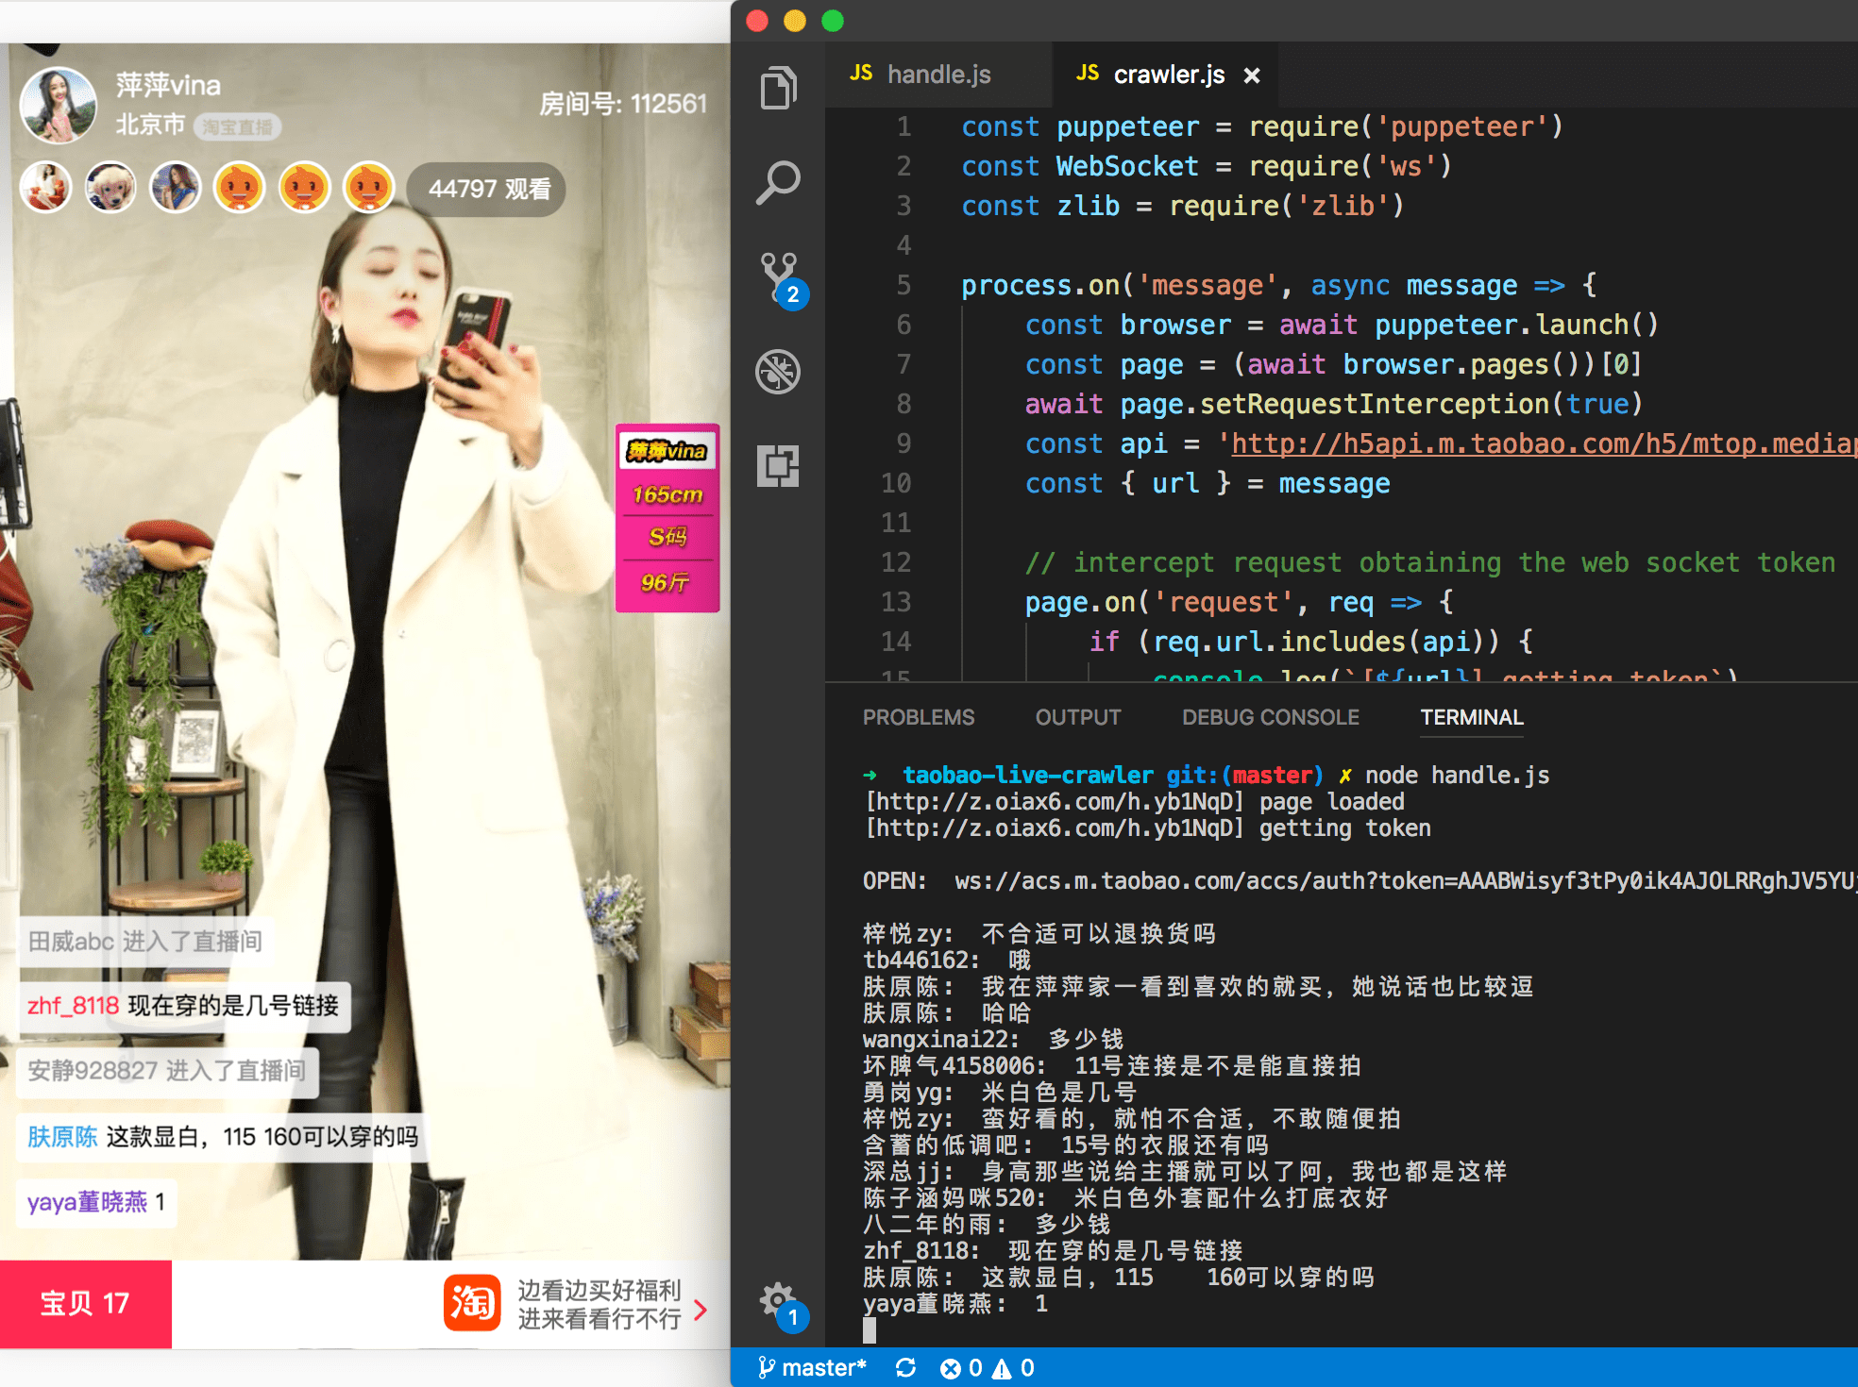
Task: Click the master branch in status bar
Action: (x=813, y=1368)
